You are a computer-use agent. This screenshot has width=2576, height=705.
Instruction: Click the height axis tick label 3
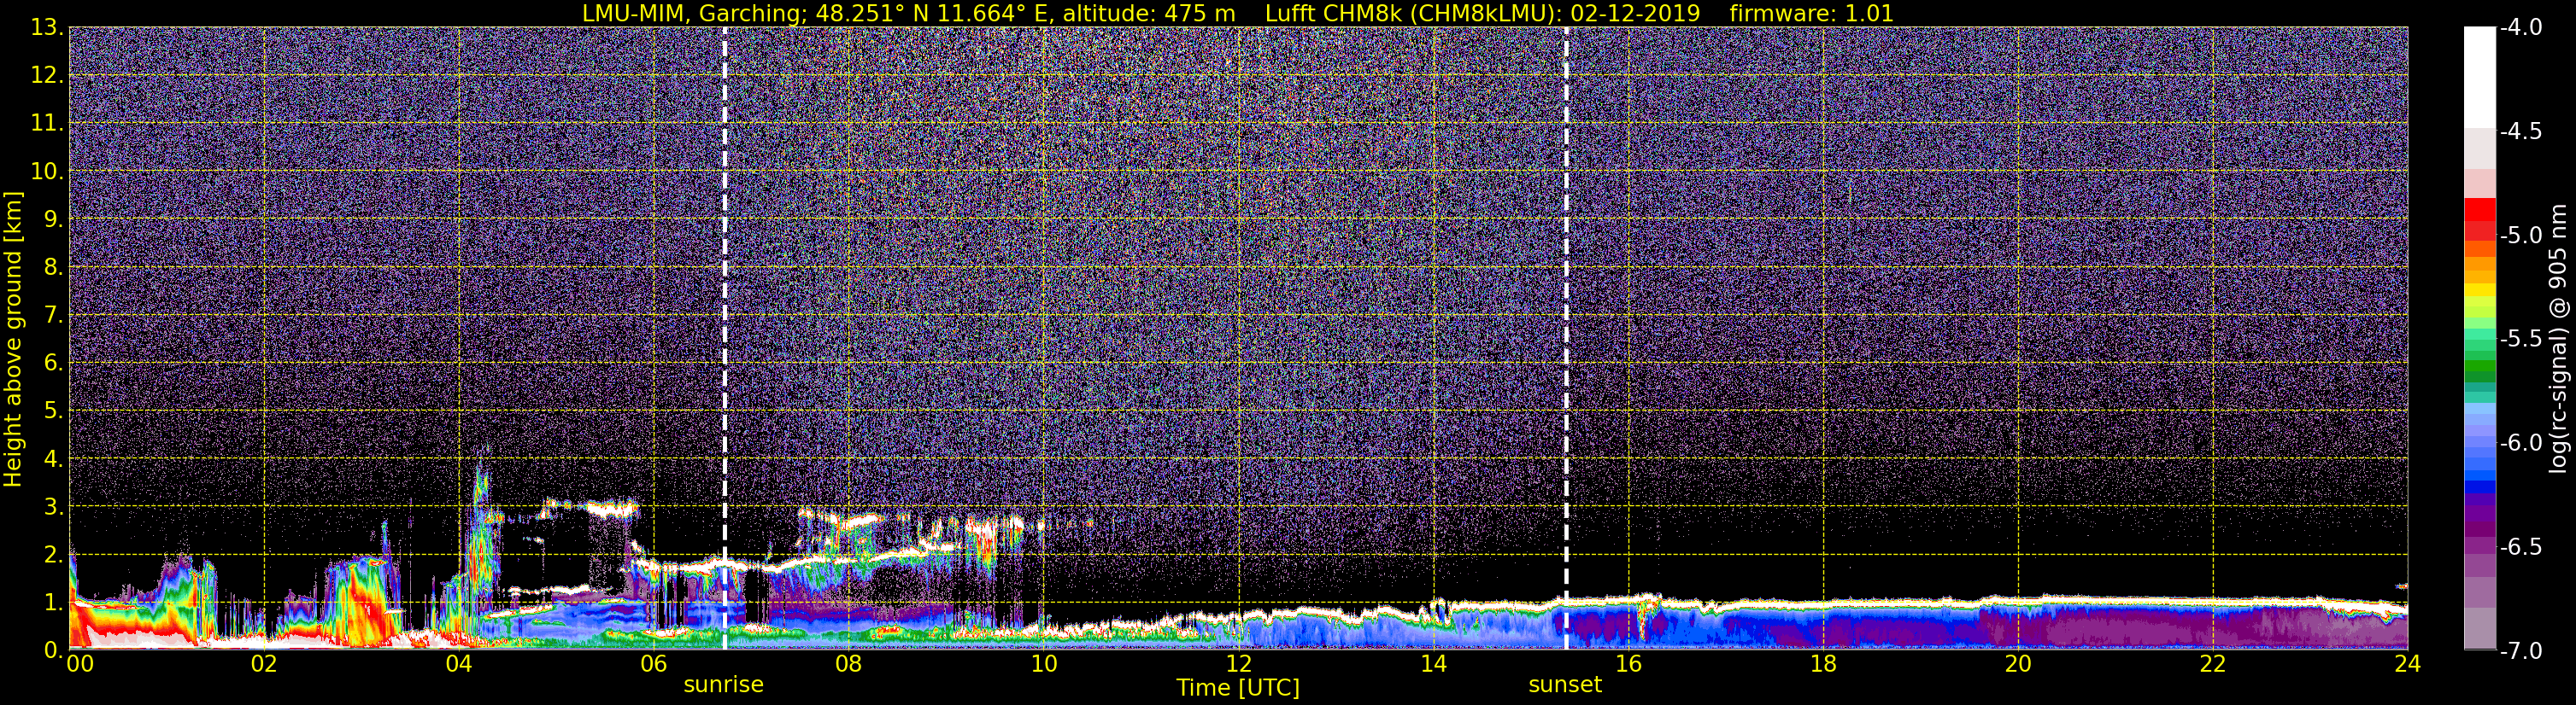point(53,506)
